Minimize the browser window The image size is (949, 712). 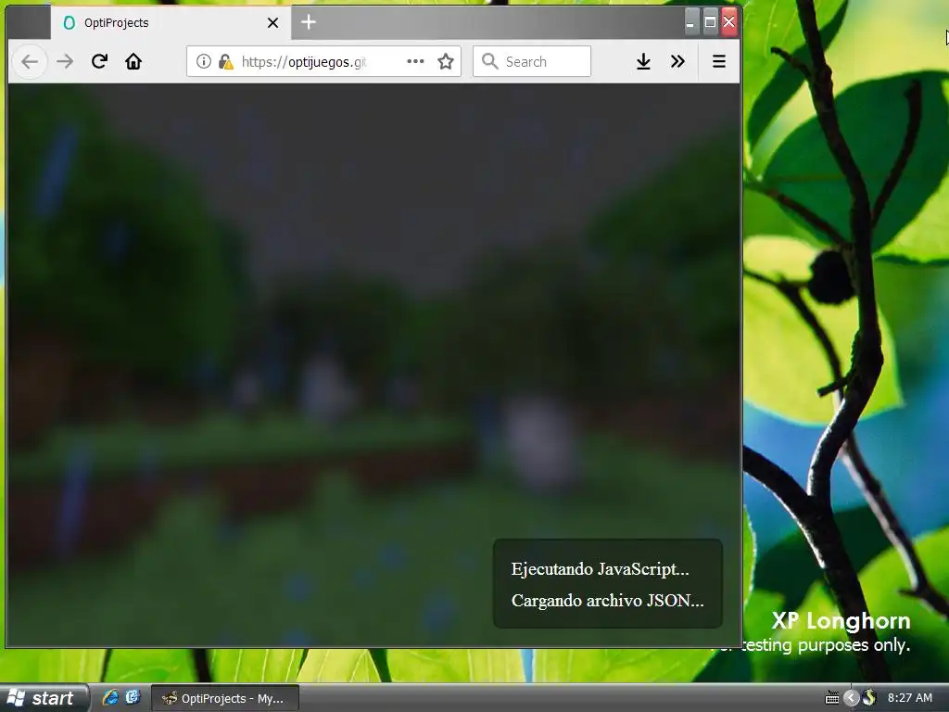pos(690,22)
